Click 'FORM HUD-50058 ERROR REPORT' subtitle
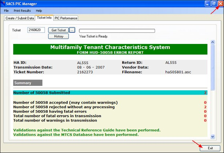Image resolution: width=224 pixels, height=153 pixels. pyautogui.click(x=110, y=53)
